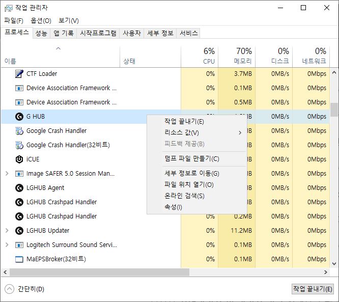The height and width of the screenshot is (302, 339).
Task: Switch to the 성능 tab
Action: pyautogui.click(x=41, y=33)
